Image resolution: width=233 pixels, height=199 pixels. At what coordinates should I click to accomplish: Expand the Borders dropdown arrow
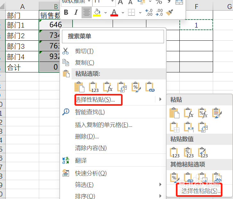click(140, 13)
